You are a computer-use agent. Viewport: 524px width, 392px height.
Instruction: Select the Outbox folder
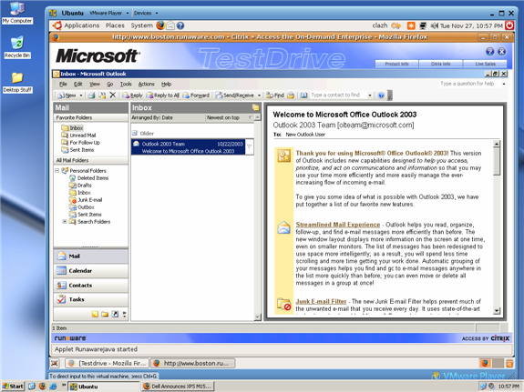coord(86,207)
